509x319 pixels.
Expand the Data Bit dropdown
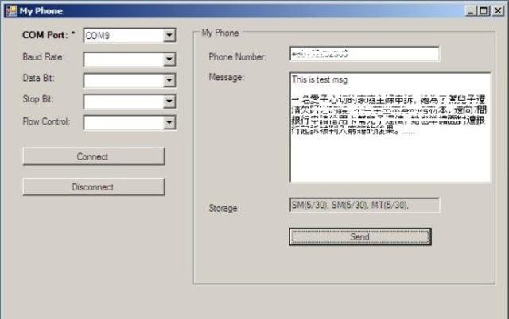pyautogui.click(x=169, y=80)
